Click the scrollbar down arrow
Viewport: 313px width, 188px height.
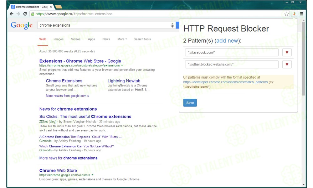[304, 185]
